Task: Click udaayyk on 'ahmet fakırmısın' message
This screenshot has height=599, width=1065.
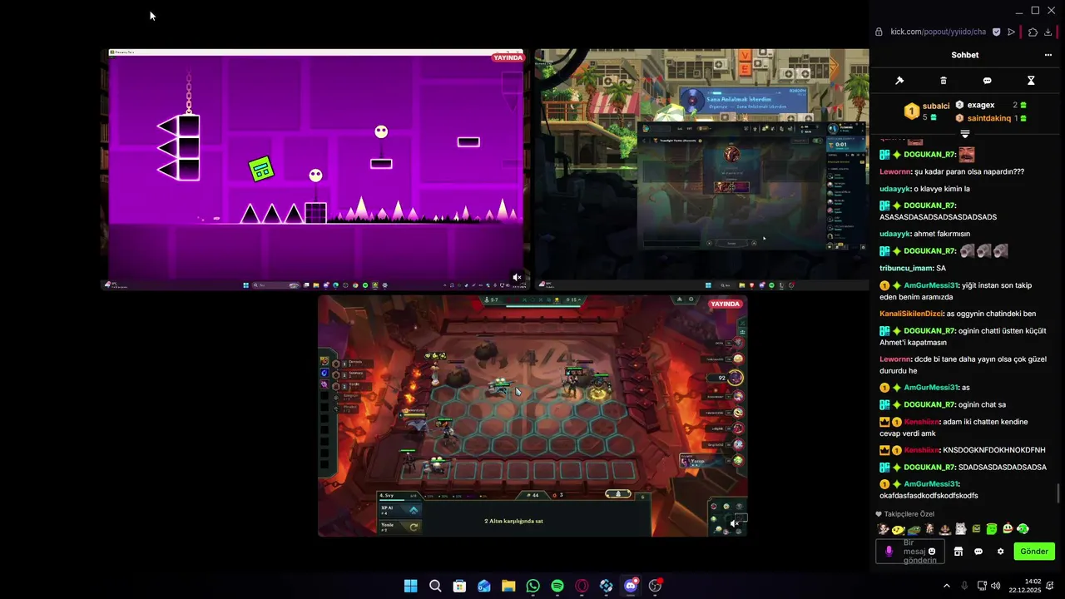Action: pyautogui.click(x=894, y=234)
